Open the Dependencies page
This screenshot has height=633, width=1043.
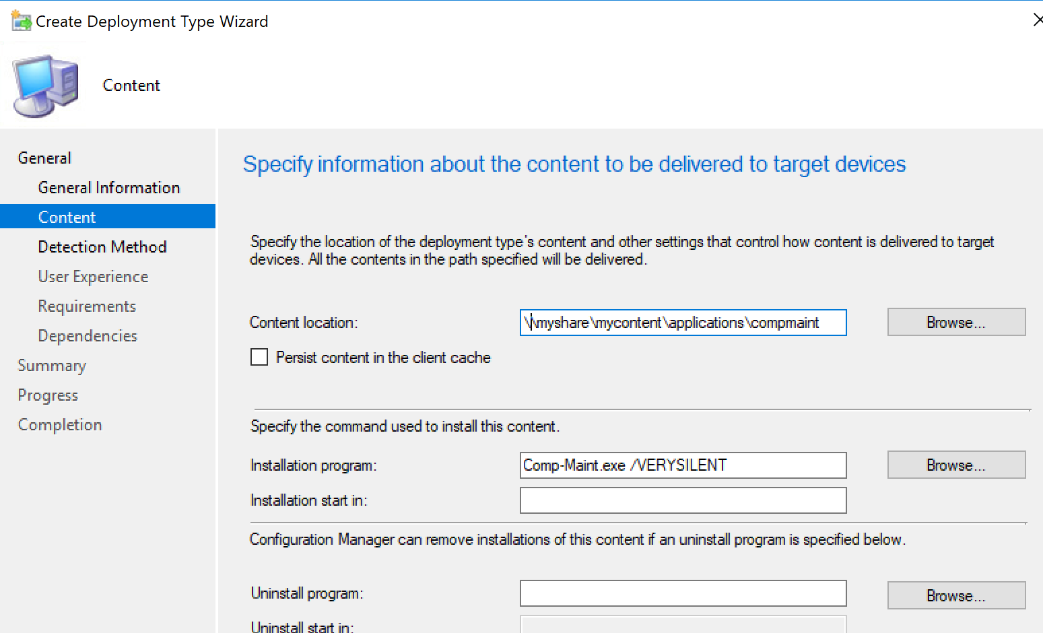pos(87,335)
